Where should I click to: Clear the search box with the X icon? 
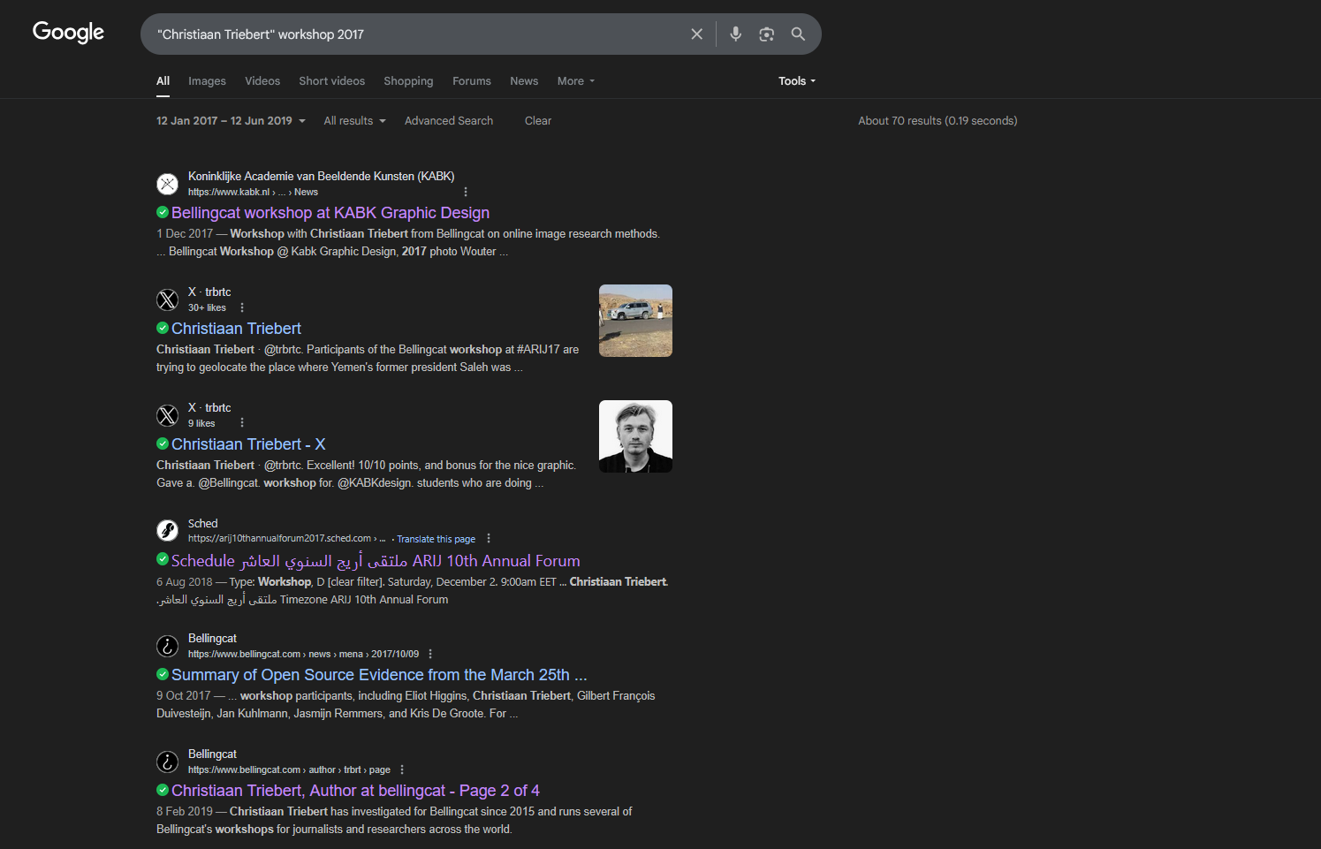696,34
